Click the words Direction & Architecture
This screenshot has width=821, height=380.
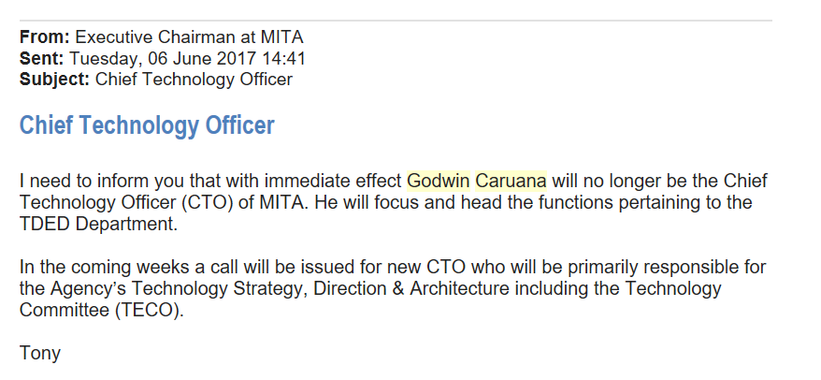point(411,289)
